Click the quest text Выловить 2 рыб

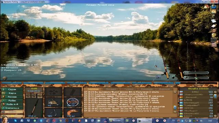20,66
